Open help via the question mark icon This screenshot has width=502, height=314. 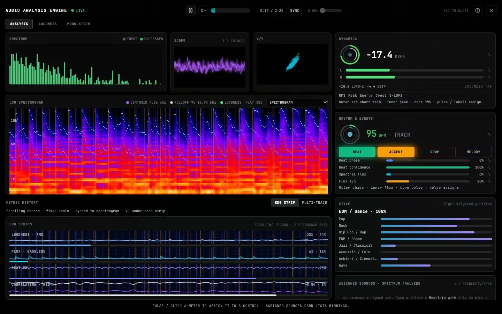(x=478, y=10)
